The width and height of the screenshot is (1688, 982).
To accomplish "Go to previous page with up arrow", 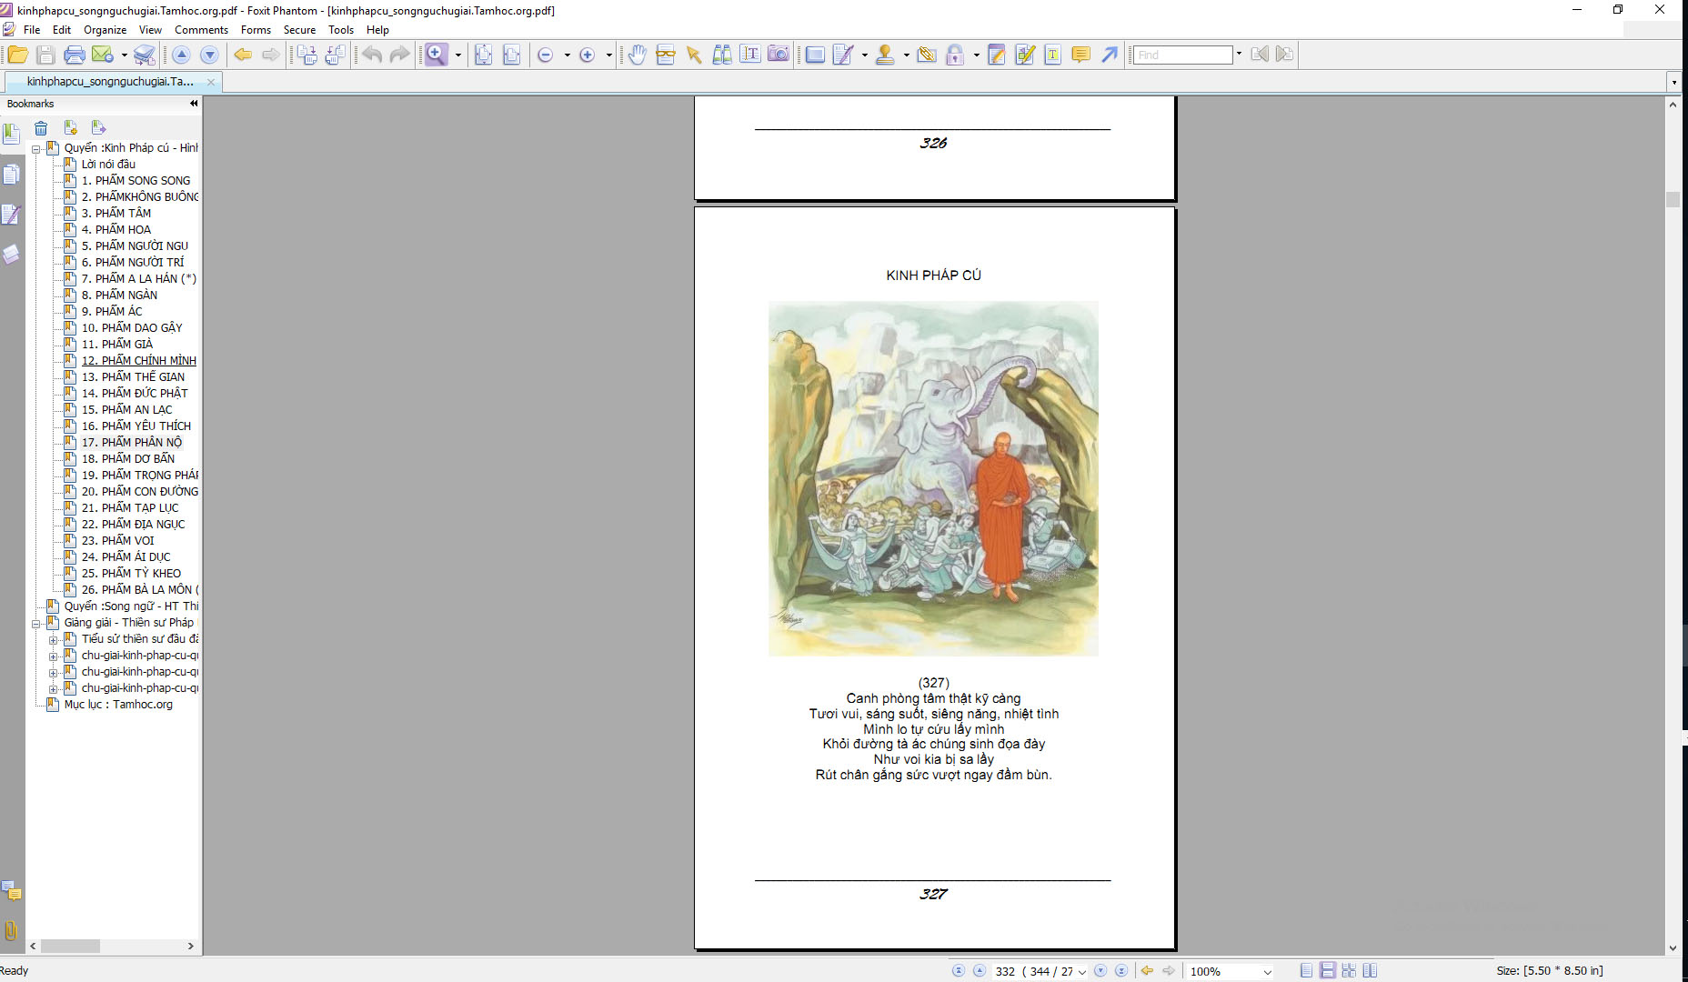I will (181, 55).
